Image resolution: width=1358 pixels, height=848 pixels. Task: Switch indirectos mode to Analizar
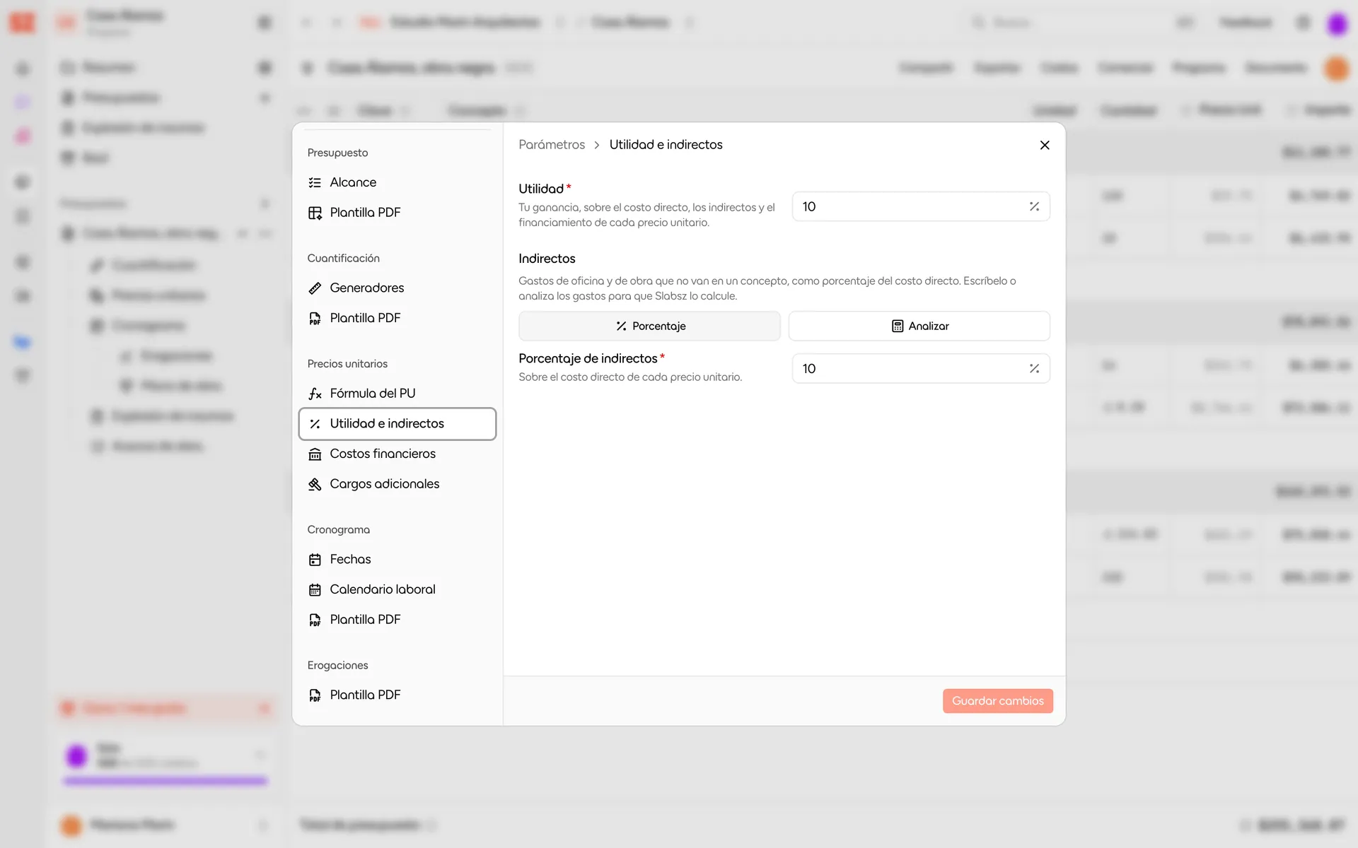tap(919, 326)
